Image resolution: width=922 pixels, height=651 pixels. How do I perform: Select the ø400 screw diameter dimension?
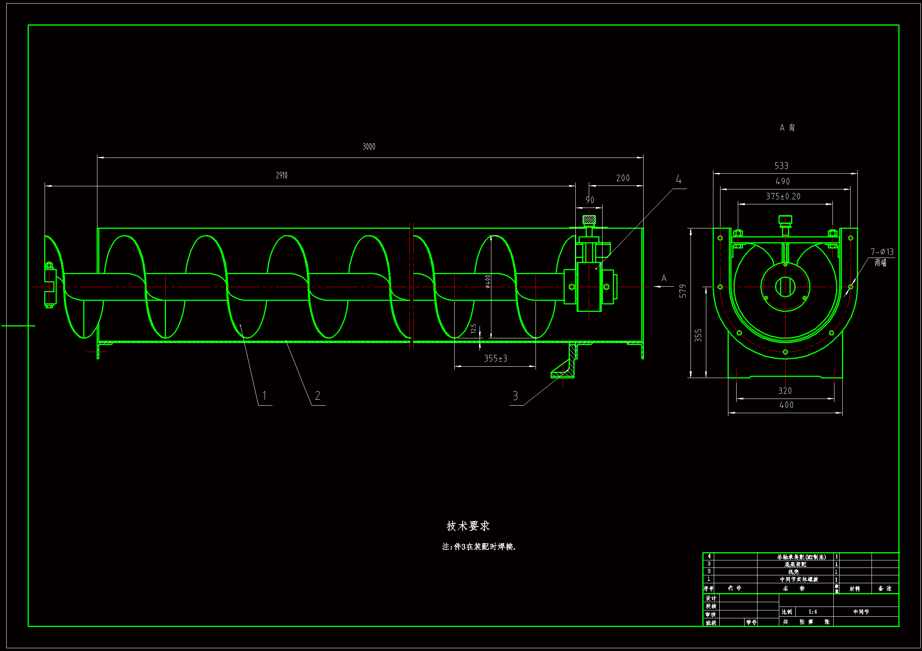(487, 281)
